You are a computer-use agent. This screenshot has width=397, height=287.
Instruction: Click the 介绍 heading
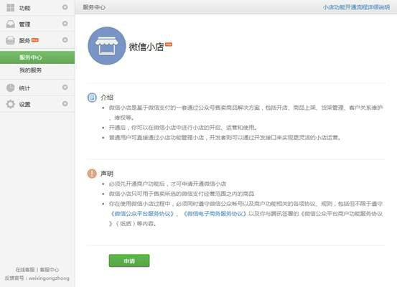(x=107, y=98)
